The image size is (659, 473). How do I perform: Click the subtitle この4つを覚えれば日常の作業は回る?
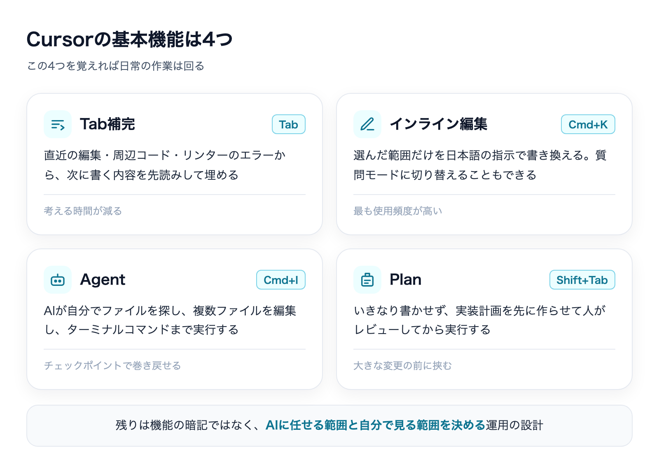coord(116,66)
